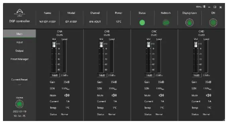
Task: Click the CHC OutC channel header
Action: point(154,33)
